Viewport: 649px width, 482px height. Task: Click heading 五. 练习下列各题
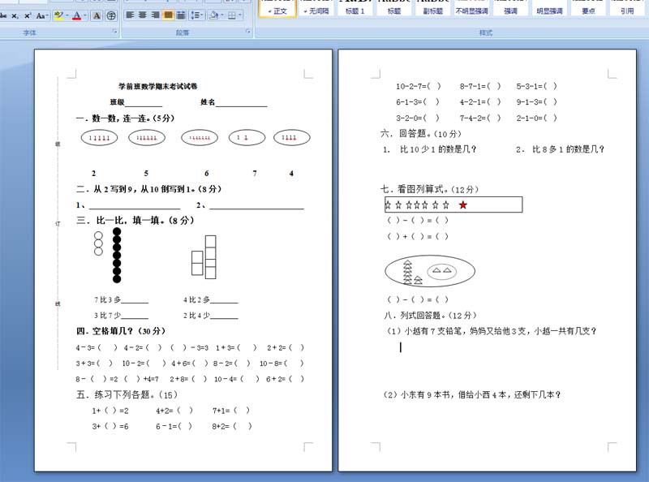point(127,394)
